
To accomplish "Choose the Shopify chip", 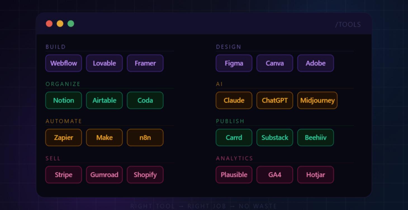I will click(x=145, y=175).
